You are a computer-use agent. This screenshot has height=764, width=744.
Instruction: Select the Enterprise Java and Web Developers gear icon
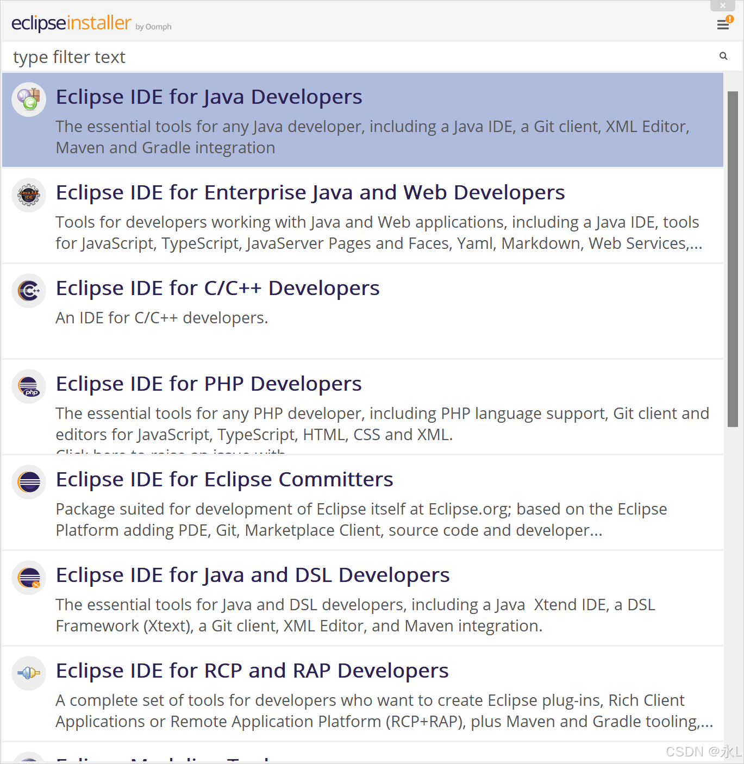28,195
